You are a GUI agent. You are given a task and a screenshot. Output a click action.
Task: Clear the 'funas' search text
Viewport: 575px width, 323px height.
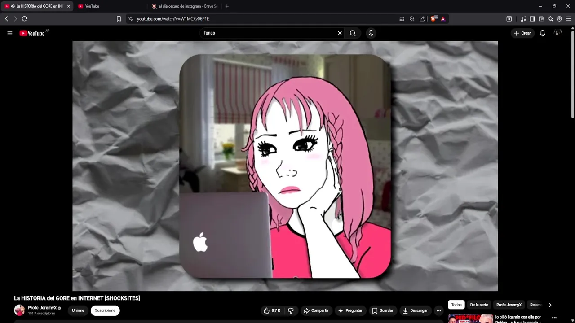(x=340, y=33)
